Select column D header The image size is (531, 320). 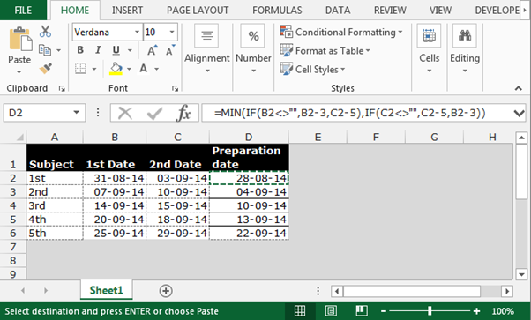(x=249, y=137)
